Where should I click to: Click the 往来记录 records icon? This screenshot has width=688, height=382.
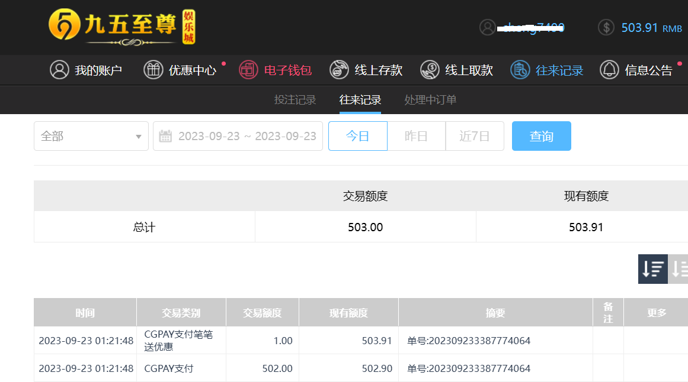(x=520, y=70)
